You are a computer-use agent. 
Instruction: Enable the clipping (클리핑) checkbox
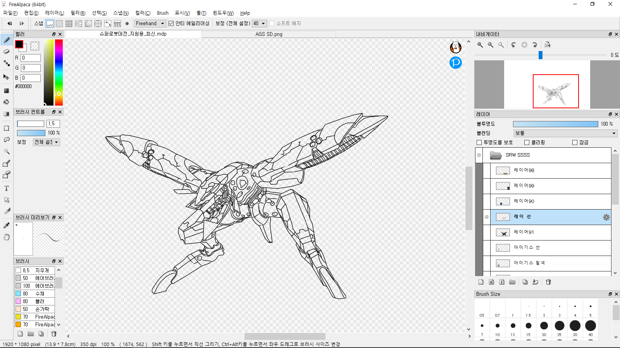pos(527,142)
